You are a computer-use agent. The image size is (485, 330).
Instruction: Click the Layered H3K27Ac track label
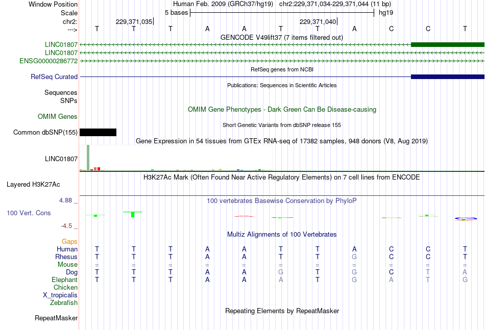(33, 185)
